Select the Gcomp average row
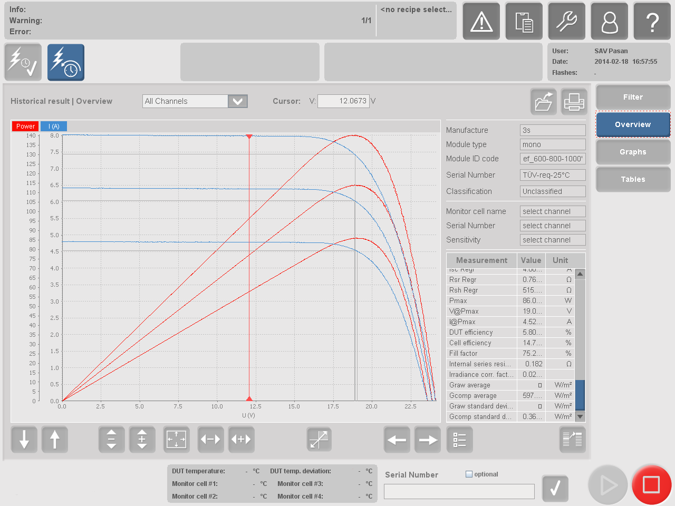 [510, 395]
